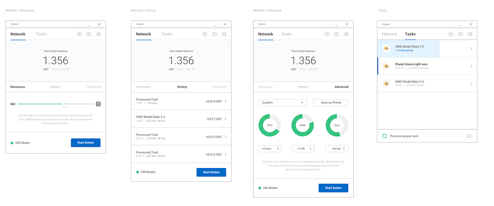Viewport: 494px width, 206px height.
Task: Open USD currency dropdown in History window
Action: 190,69
